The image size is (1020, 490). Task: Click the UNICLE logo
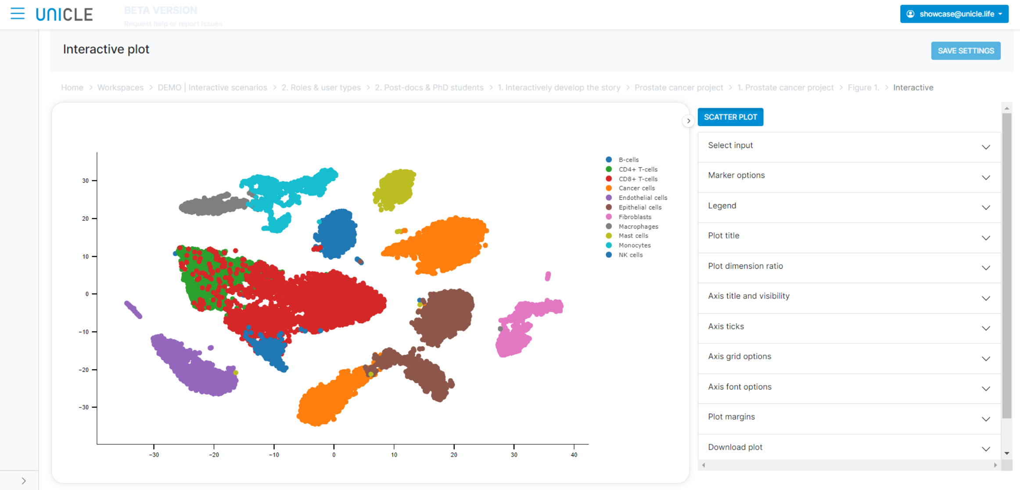tap(64, 14)
